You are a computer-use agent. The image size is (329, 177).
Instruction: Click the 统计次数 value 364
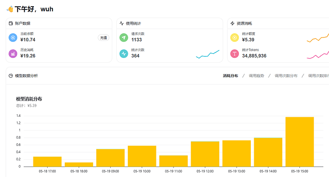(135, 56)
